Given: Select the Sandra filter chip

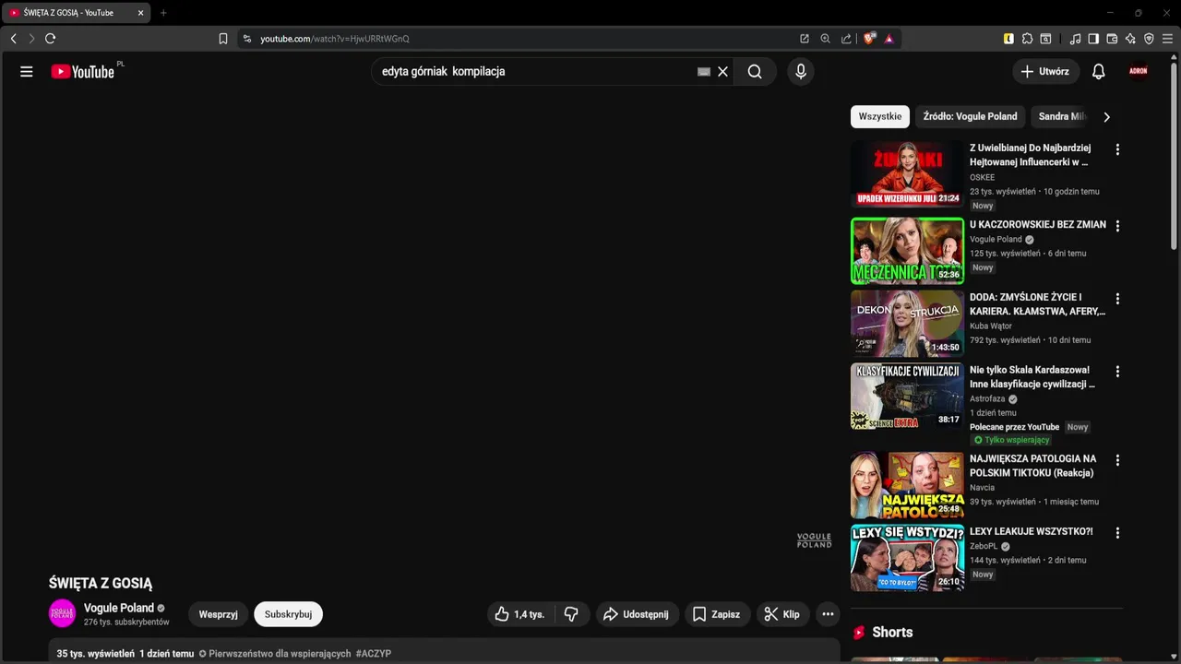Looking at the screenshot, I should coord(1061,116).
